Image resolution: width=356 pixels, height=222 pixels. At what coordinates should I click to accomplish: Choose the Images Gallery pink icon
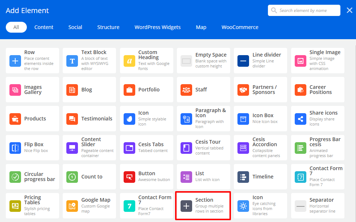click(x=15, y=90)
